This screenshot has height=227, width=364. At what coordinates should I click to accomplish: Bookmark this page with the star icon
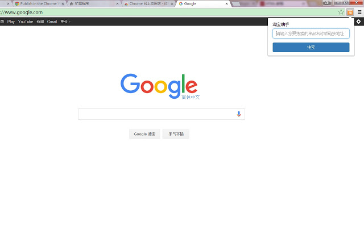(341, 12)
